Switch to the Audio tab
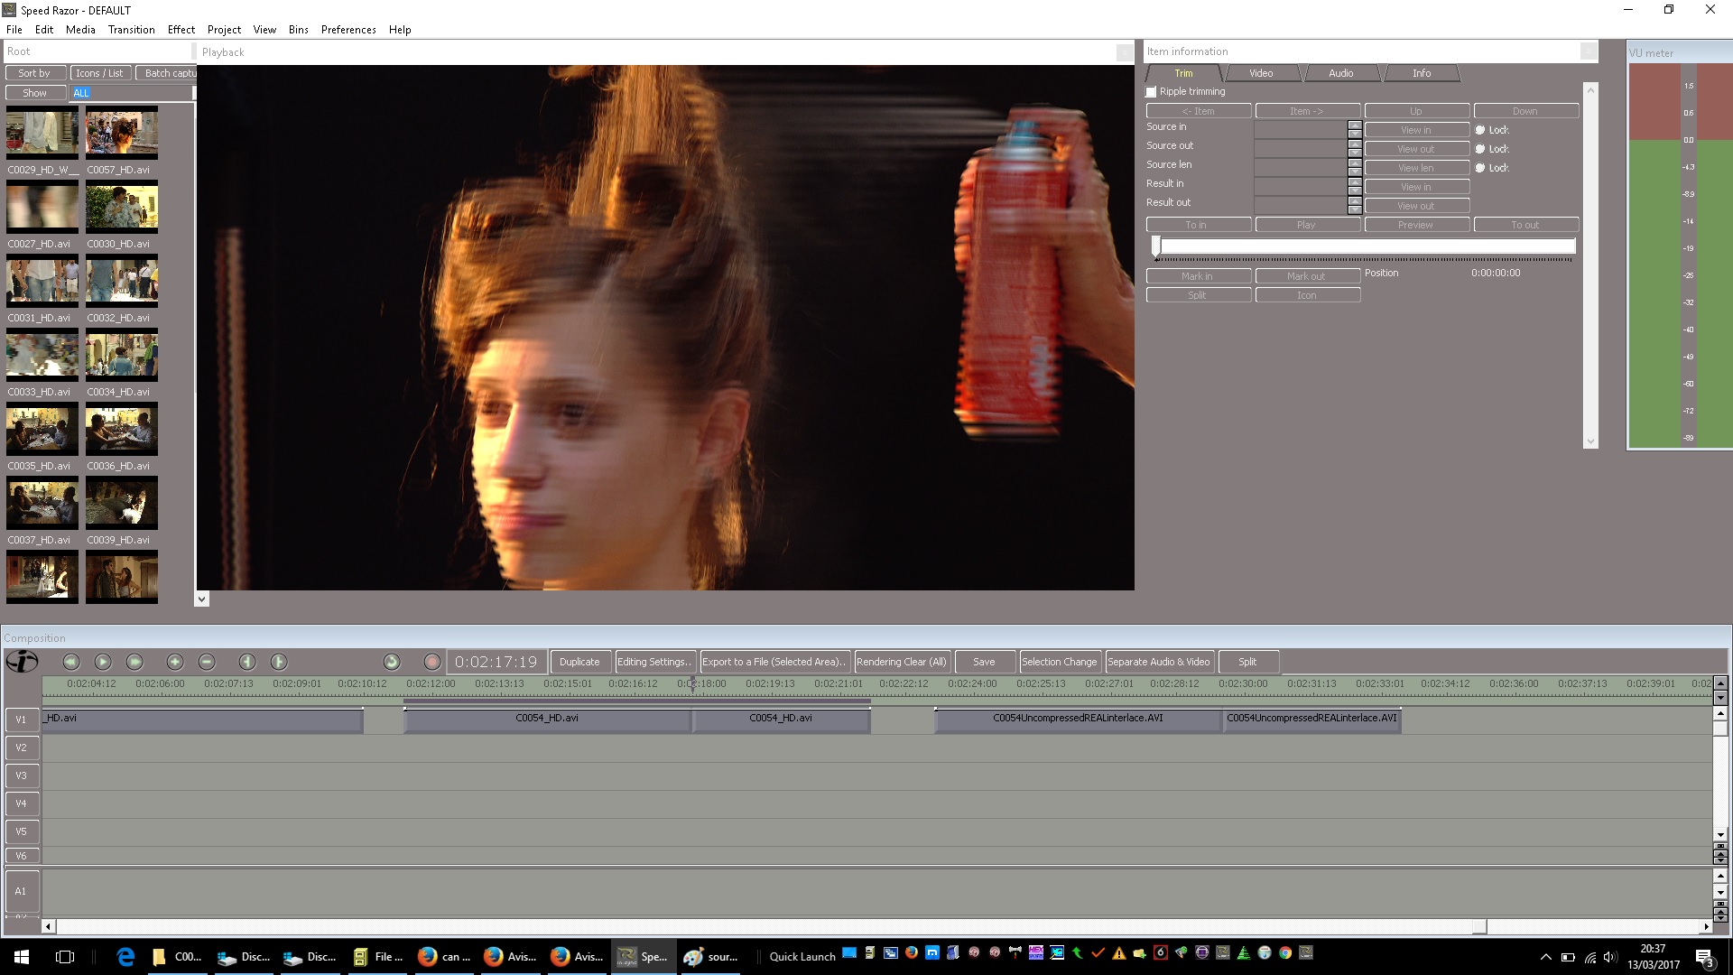Image resolution: width=1733 pixels, height=975 pixels. [1340, 73]
